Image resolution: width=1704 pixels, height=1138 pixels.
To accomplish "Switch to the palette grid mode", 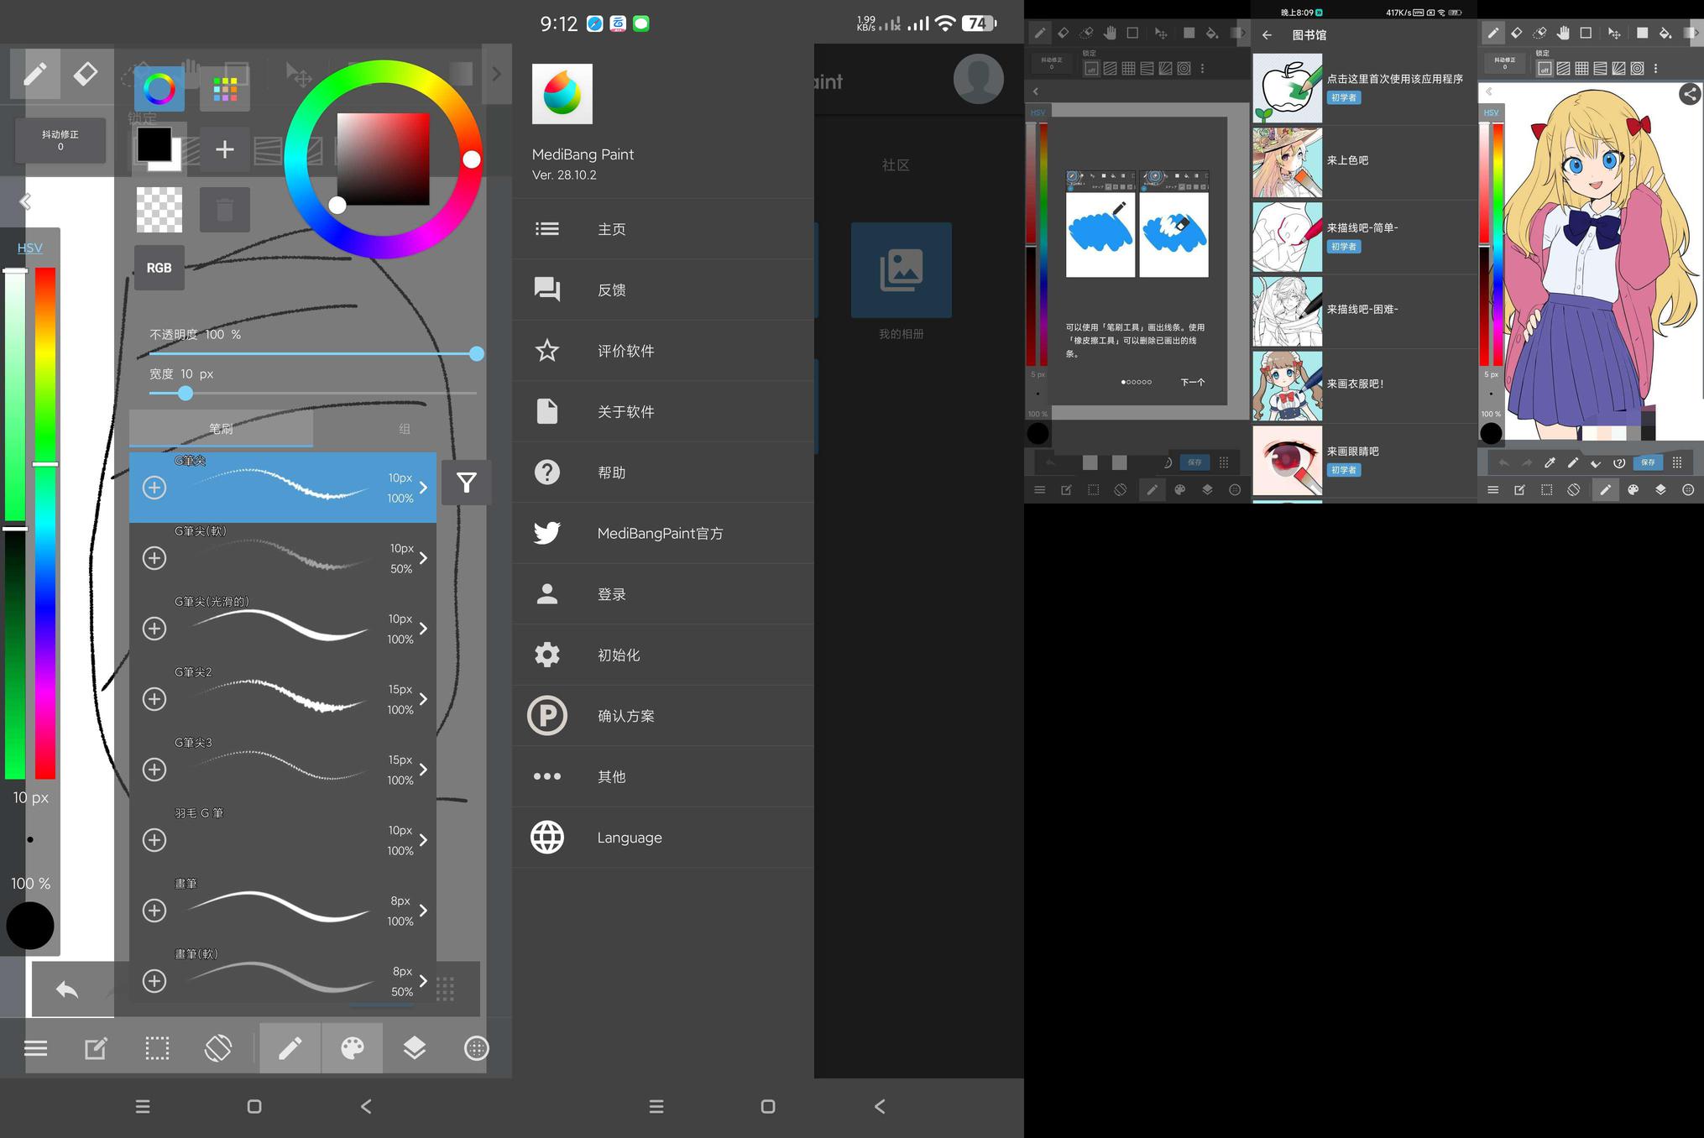I will pyautogui.click(x=225, y=89).
